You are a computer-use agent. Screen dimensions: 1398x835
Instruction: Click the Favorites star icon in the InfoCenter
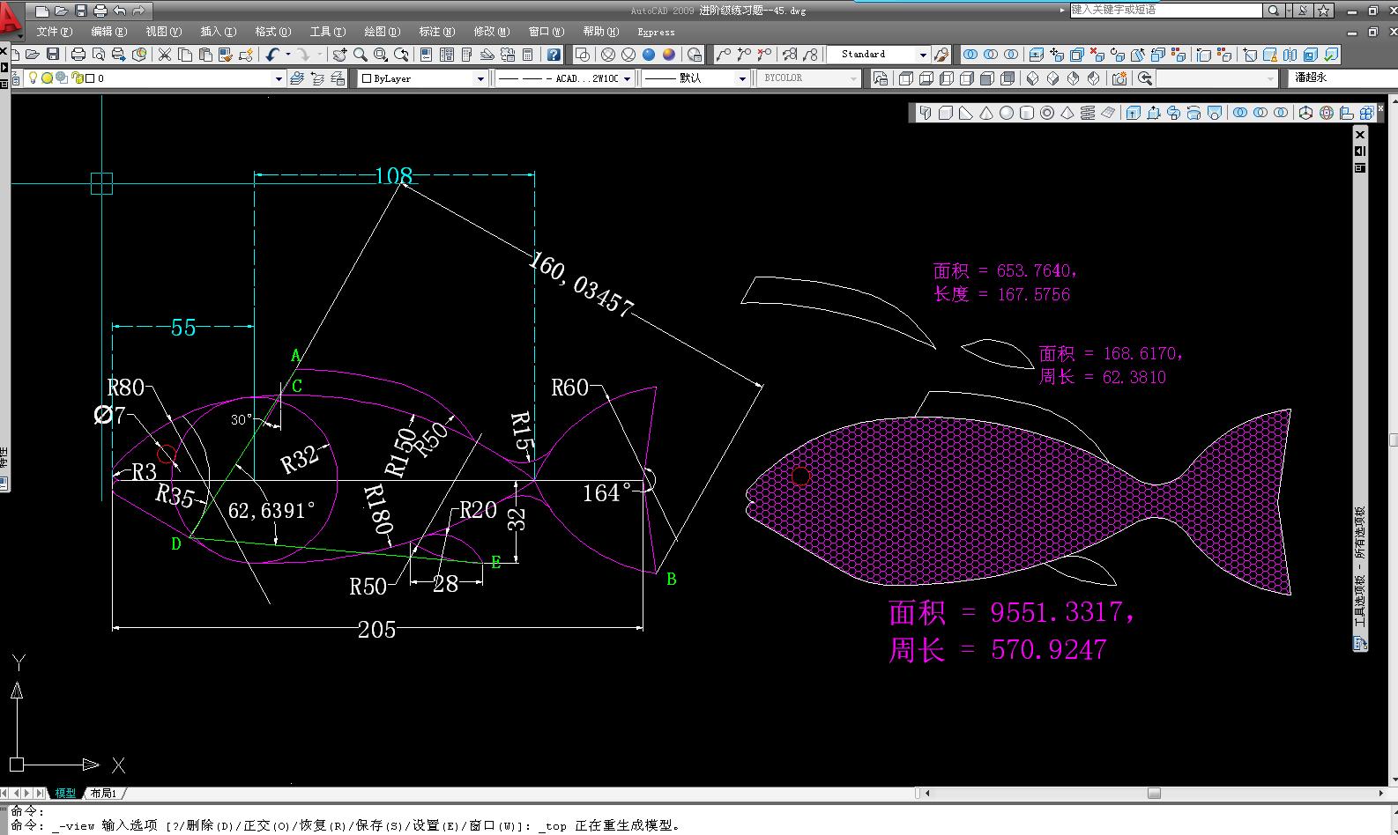1324,11
